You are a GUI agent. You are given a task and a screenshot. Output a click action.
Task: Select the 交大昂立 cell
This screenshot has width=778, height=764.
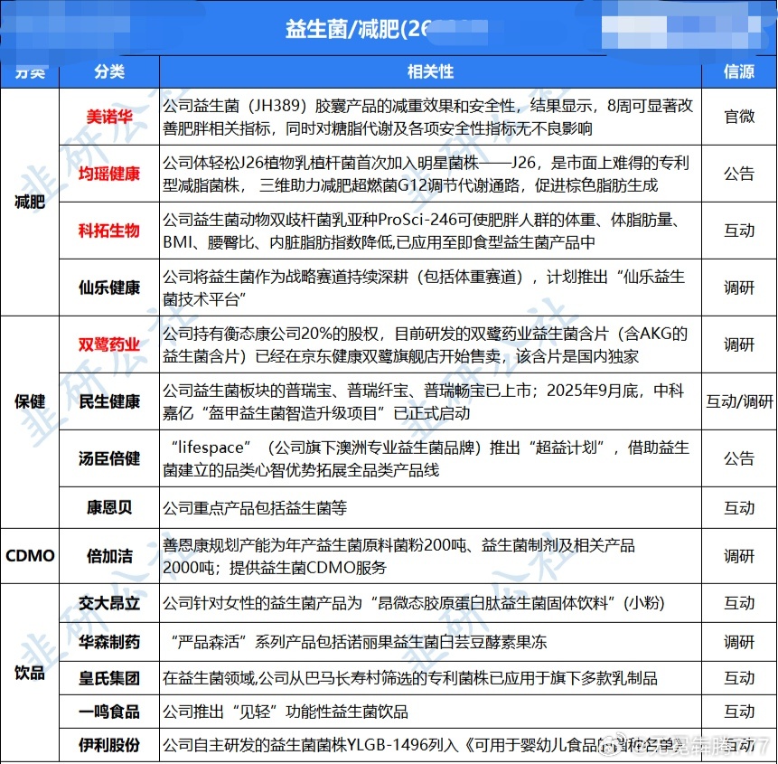pos(109,603)
